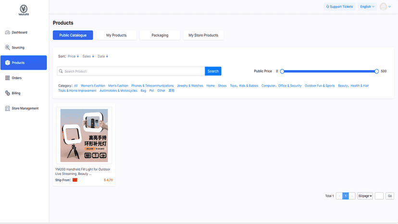Filter by Tools & Home Improvement category

tap(77, 91)
